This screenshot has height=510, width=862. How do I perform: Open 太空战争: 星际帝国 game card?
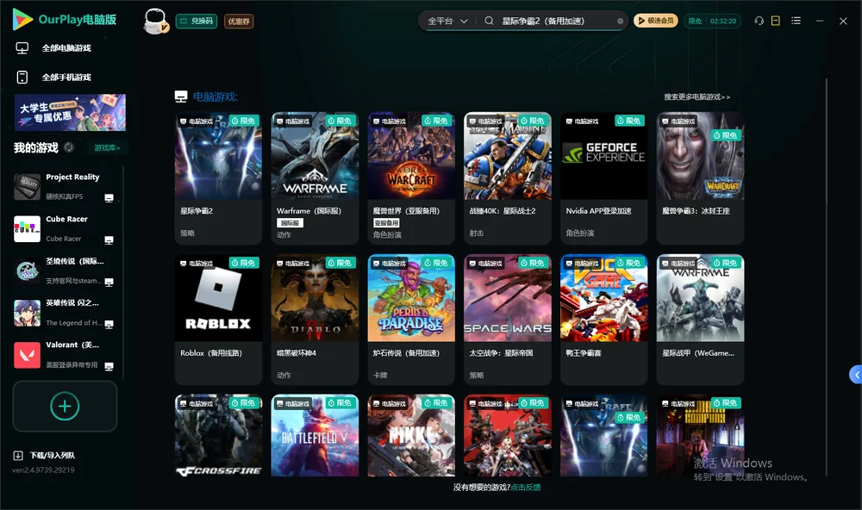508,320
